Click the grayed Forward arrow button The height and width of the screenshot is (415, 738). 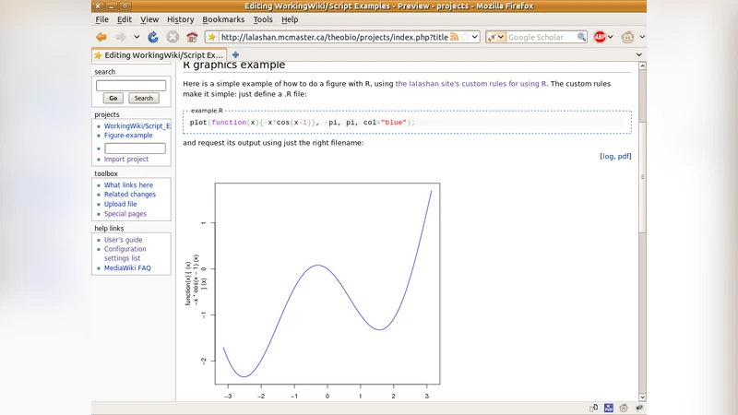tap(121, 37)
